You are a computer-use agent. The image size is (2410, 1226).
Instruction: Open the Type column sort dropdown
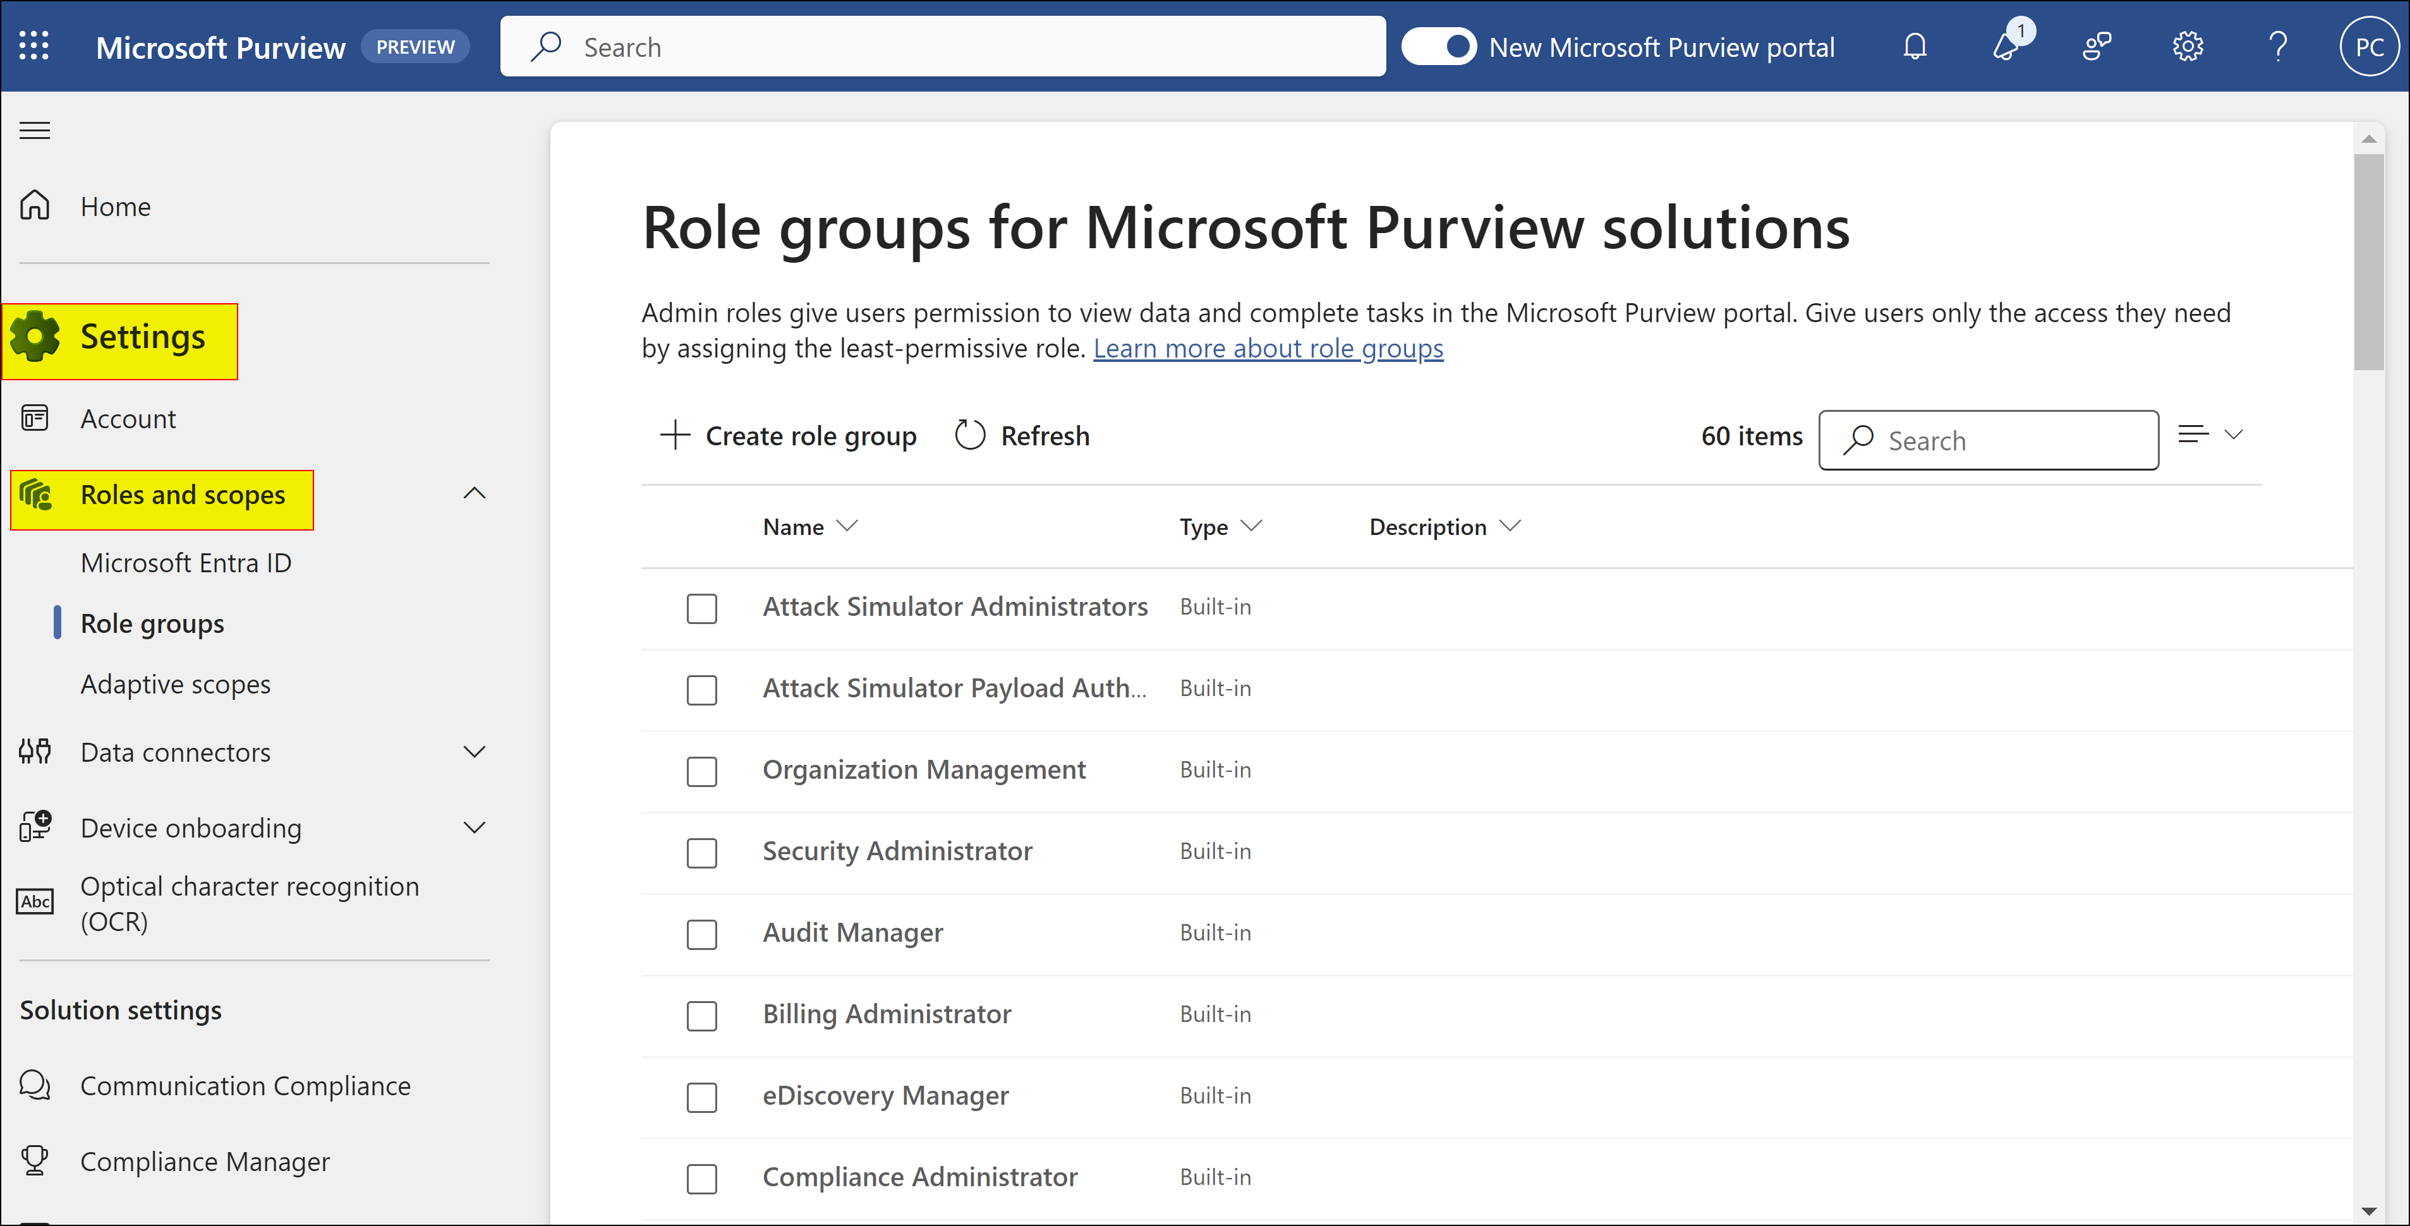pos(1253,526)
